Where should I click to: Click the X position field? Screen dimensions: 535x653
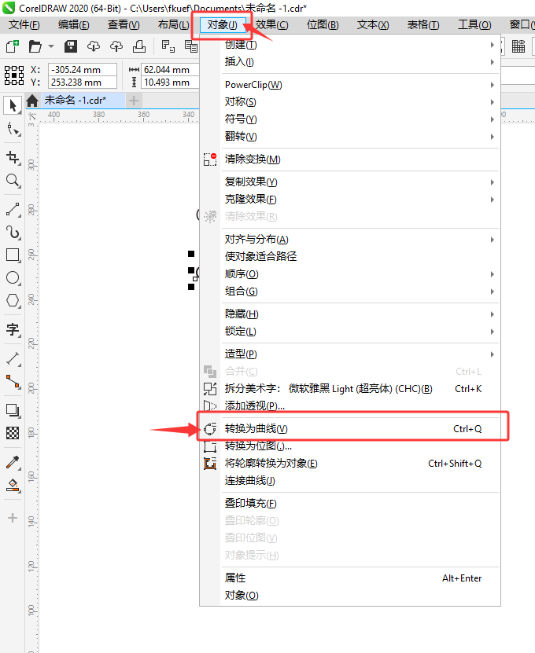[82, 70]
